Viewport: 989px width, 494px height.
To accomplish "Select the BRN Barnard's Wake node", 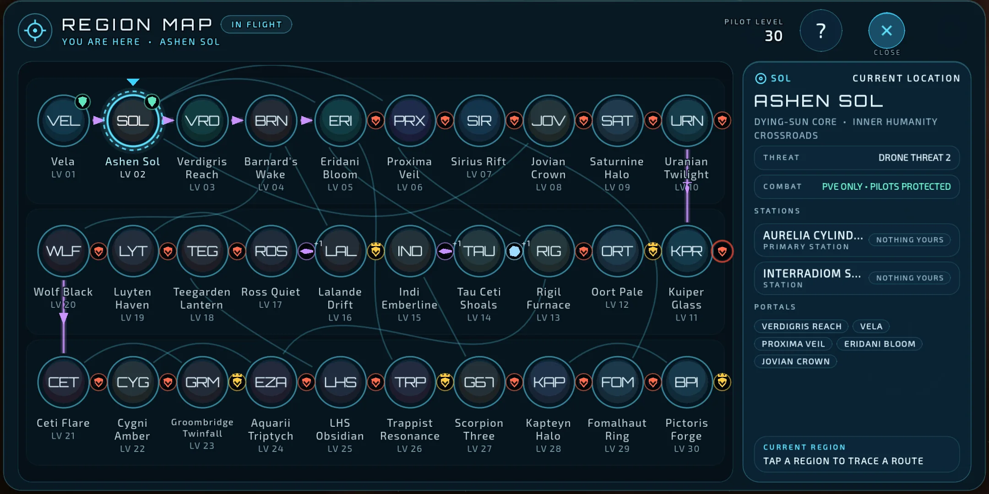I will (271, 121).
